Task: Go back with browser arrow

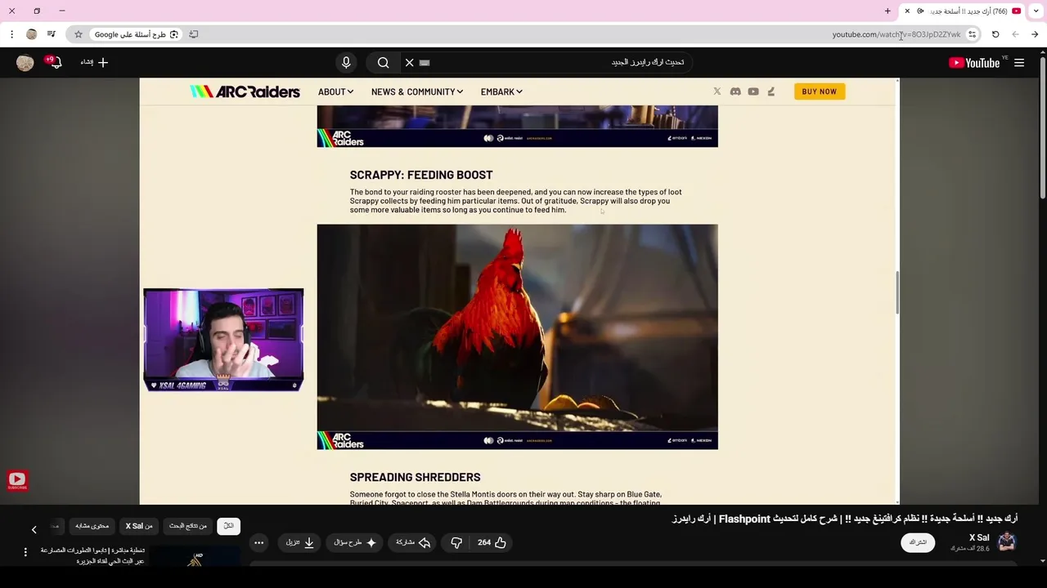Action: pyautogui.click(x=1035, y=34)
